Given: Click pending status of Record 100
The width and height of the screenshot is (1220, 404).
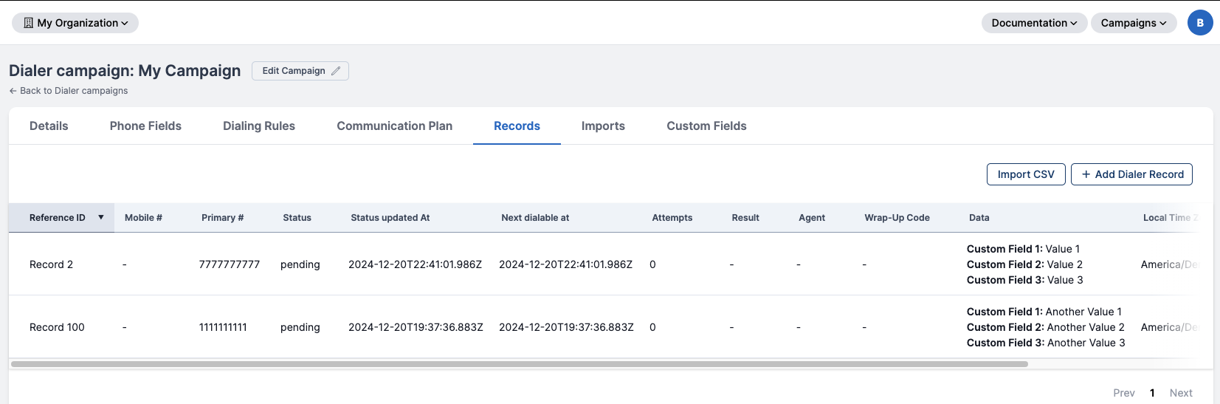Looking at the screenshot, I should tap(300, 327).
